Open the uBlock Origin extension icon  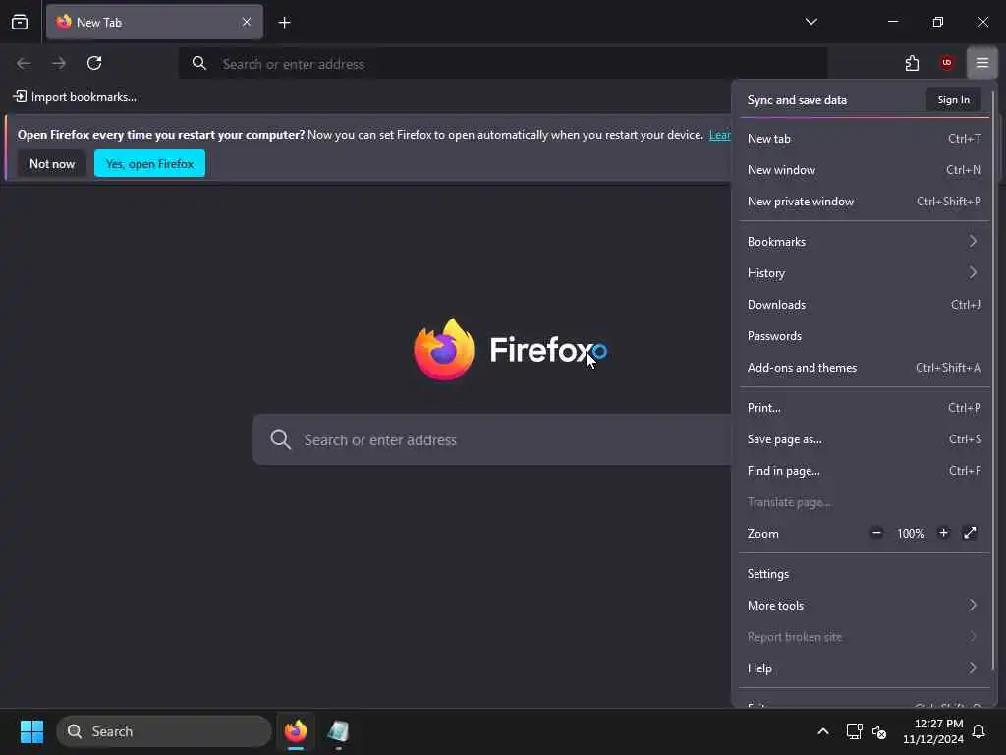tap(947, 63)
